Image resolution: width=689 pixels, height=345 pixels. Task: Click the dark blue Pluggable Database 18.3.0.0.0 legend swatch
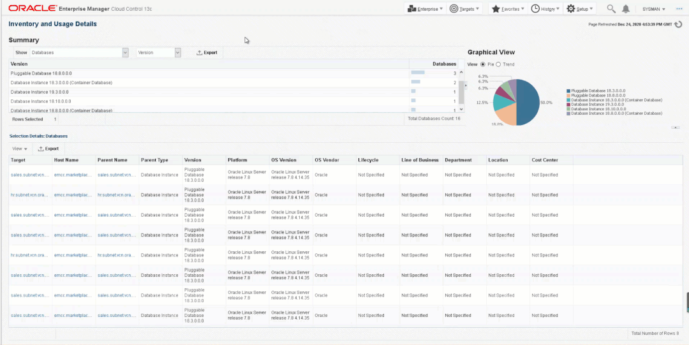(x=568, y=92)
